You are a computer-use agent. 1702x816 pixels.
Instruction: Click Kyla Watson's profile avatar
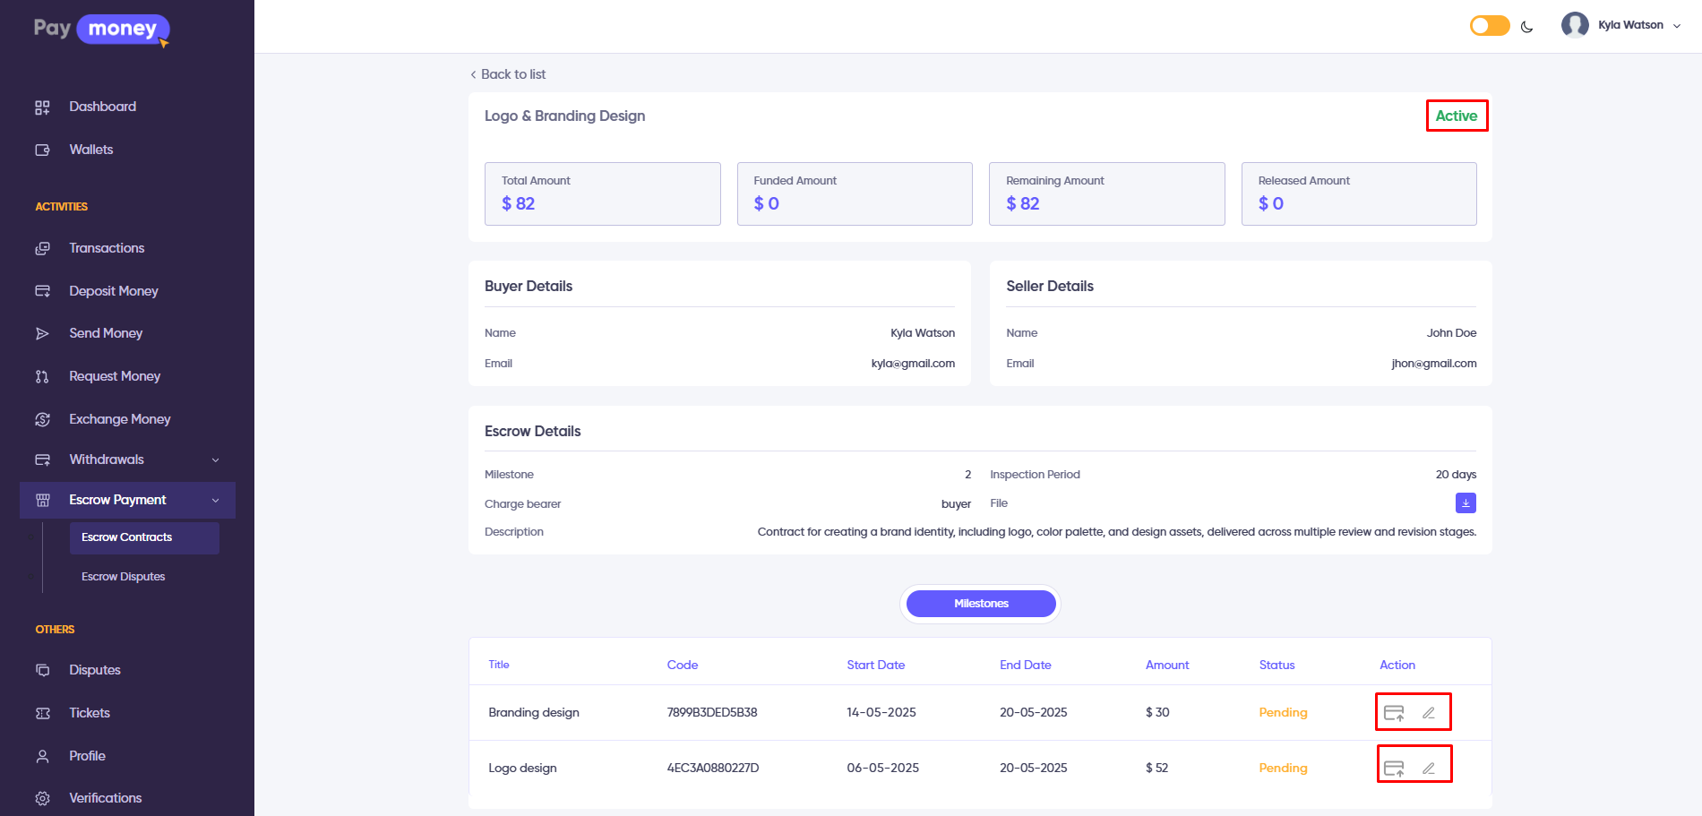pyautogui.click(x=1575, y=25)
